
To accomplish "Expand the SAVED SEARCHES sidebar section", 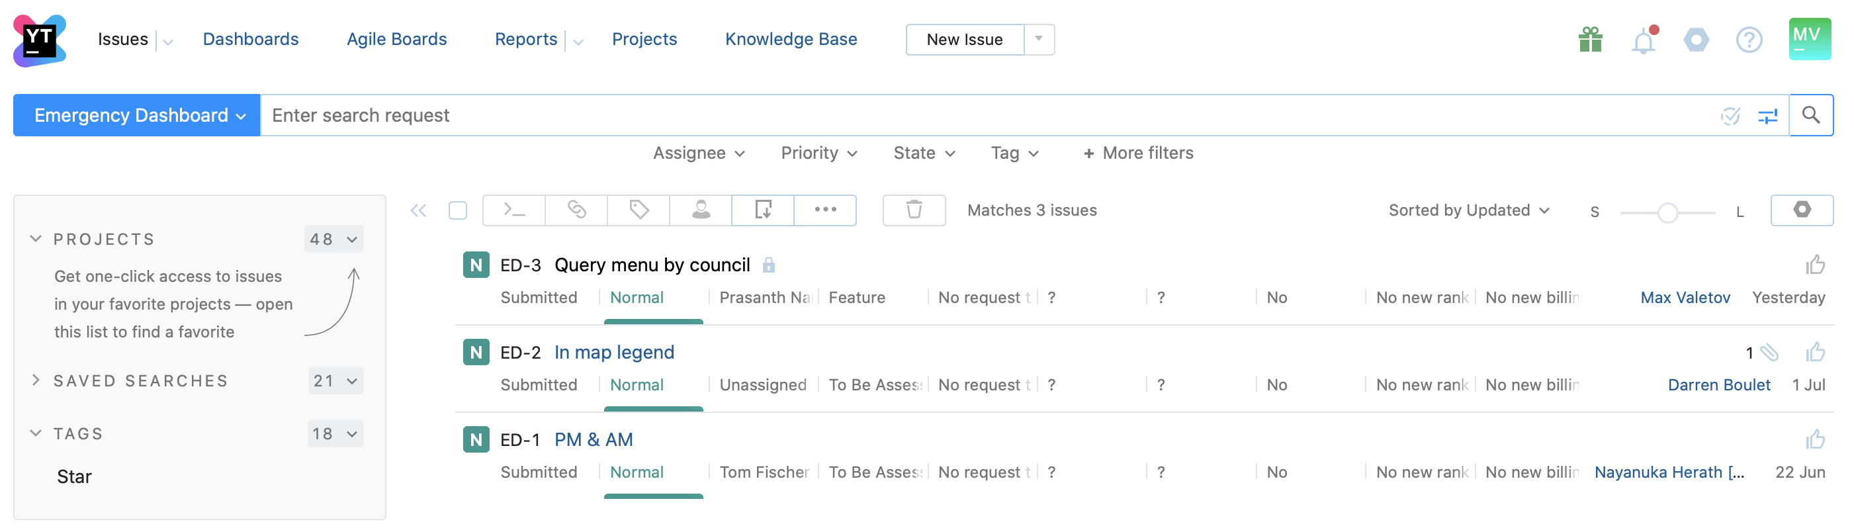I will 35,381.
